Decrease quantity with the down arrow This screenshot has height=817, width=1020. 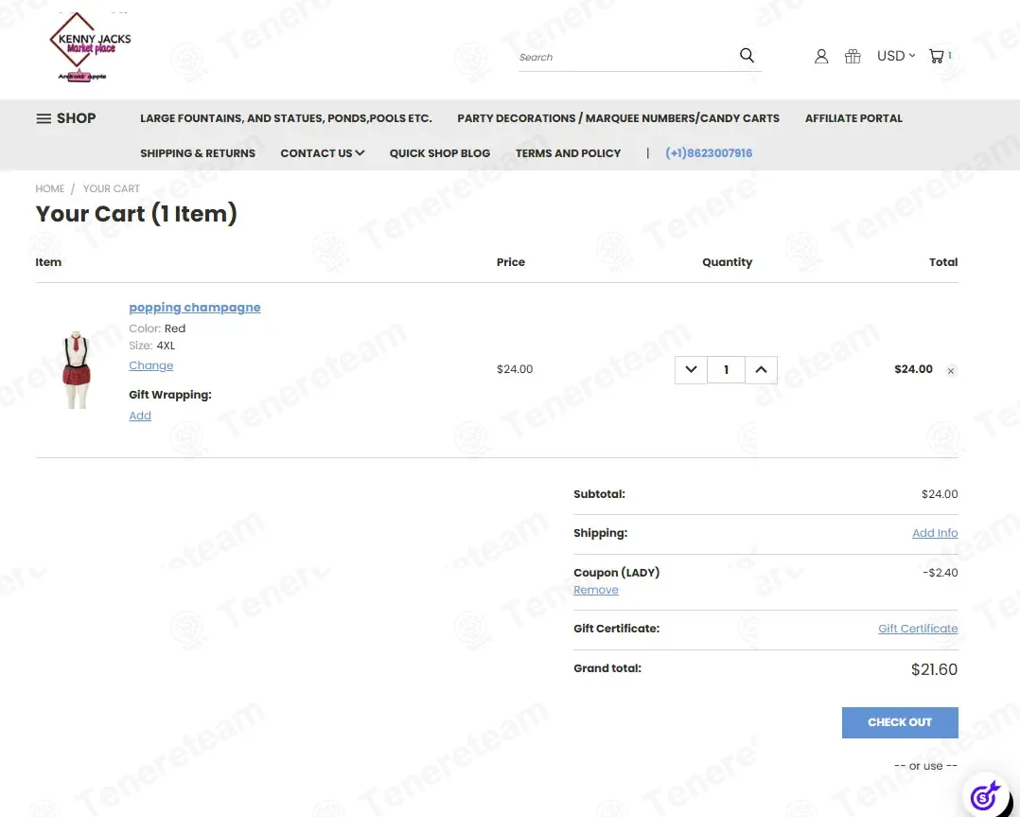click(691, 370)
